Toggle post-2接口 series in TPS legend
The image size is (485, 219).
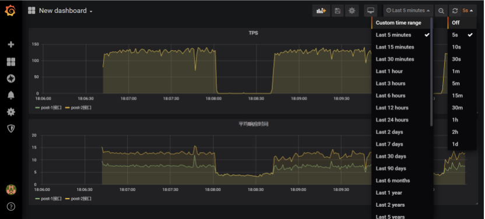[x=78, y=108]
